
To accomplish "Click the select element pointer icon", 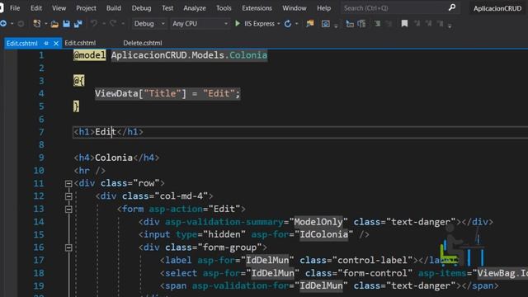I will [350, 24].
